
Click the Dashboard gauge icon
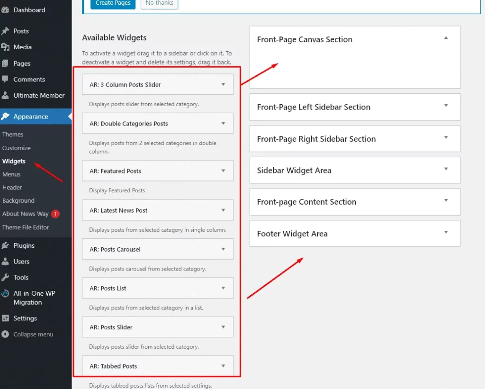[x=5, y=10]
